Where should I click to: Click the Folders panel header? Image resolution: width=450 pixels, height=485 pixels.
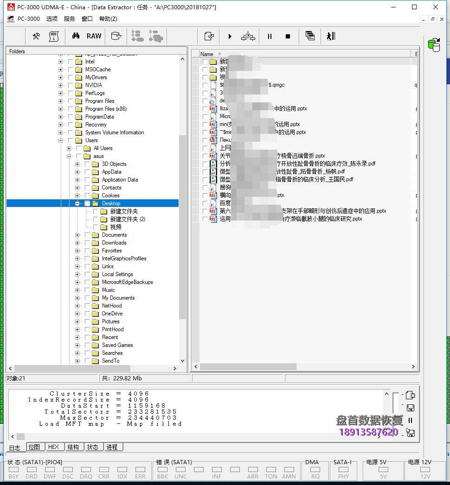point(96,51)
